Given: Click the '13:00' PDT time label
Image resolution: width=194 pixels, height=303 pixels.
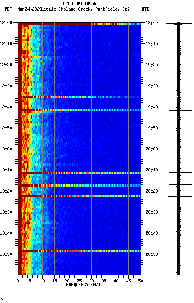Looking at the screenshot, I should pyautogui.click(x=6, y=149).
